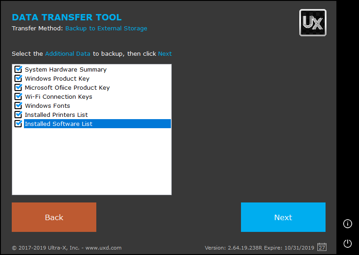Click the UX logo icon

[312, 23]
